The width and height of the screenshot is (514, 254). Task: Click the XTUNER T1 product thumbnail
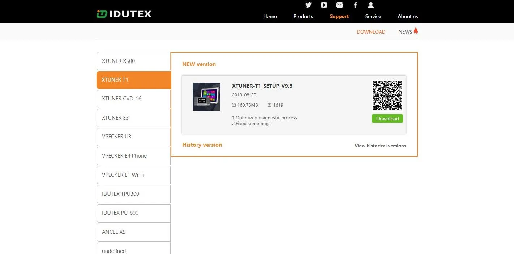point(206,96)
